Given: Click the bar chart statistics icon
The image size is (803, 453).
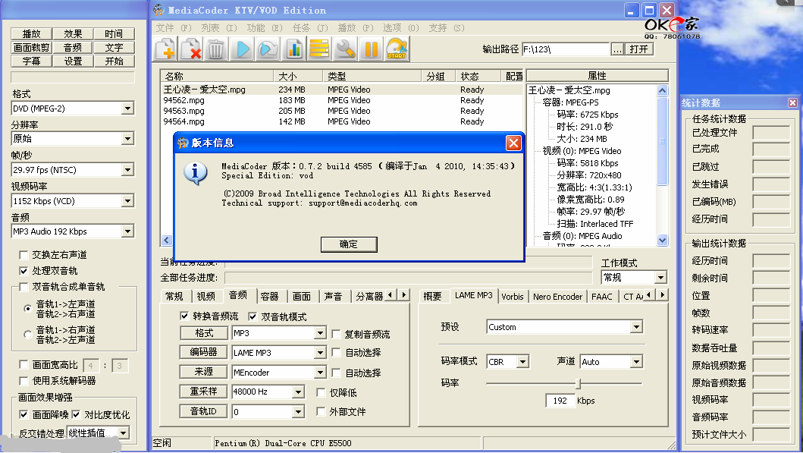Looking at the screenshot, I should coord(293,49).
